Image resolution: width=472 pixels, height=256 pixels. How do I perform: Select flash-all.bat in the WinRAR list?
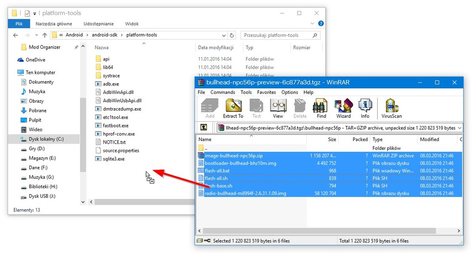pos(217,171)
